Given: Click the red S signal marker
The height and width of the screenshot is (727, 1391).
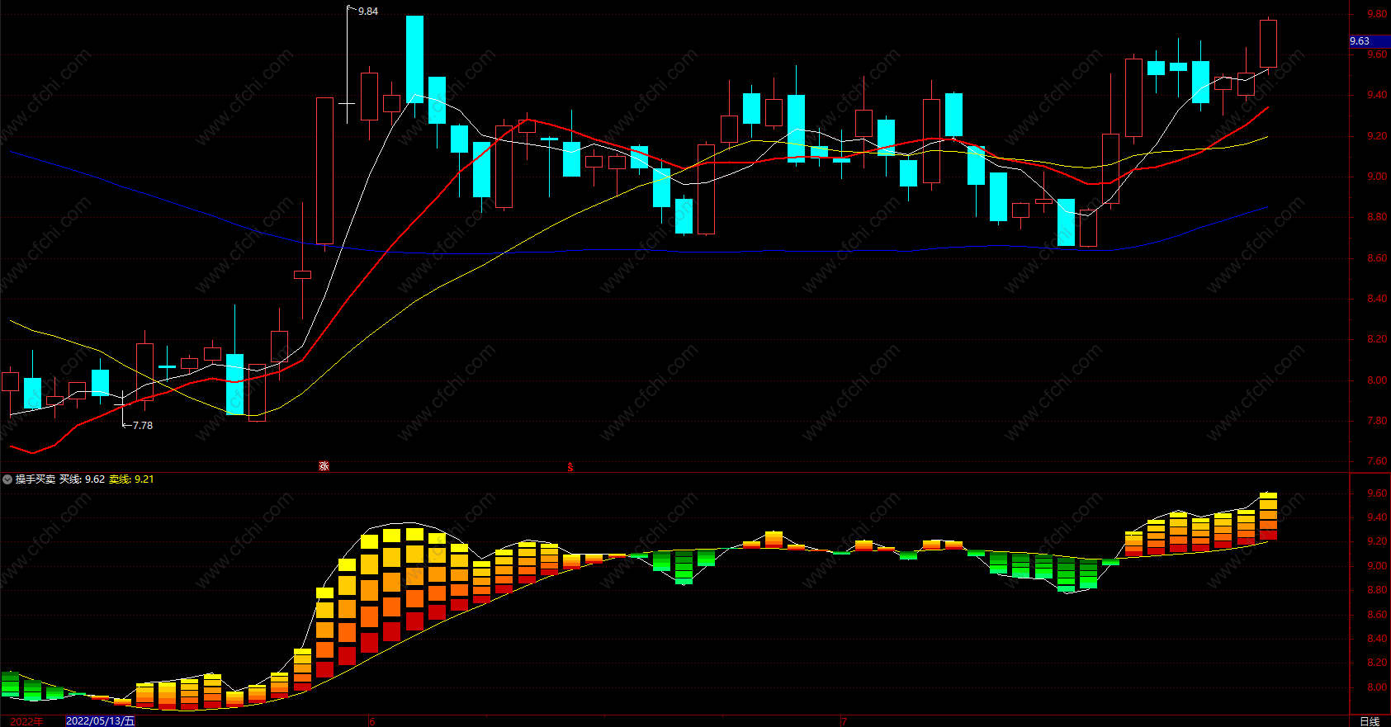Looking at the screenshot, I should (x=570, y=467).
